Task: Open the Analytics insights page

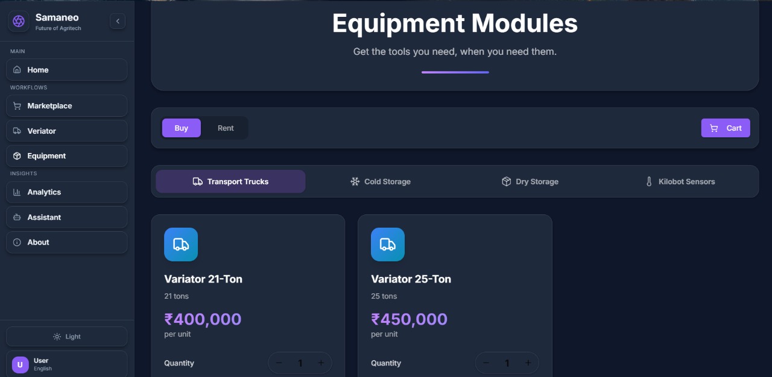Action: tap(67, 192)
